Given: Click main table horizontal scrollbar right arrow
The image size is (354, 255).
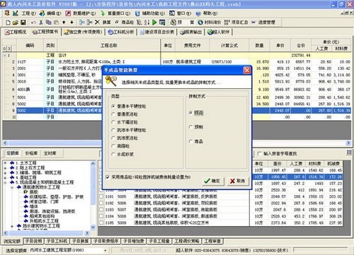Looking at the screenshot, I should [348, 143].
